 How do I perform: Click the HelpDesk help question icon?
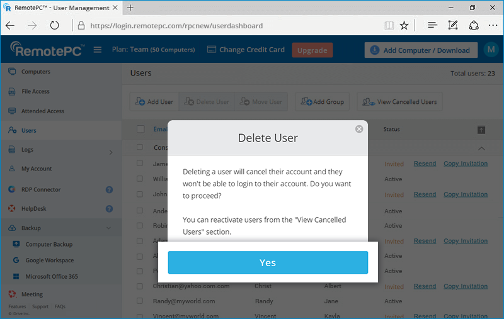tap(109, 209)
